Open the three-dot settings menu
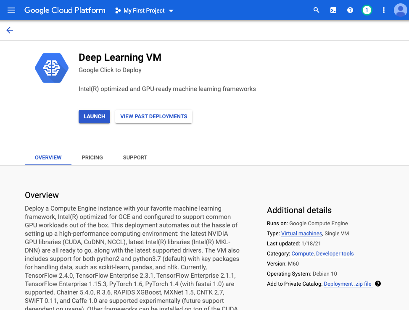The width and height of the screenshot is (409, 310). pos(383,10)
